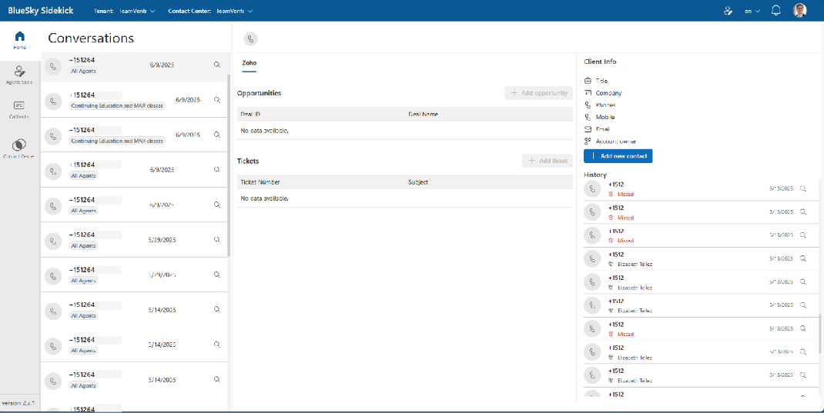This screenshot has height=413, width=824.
Task: Click the Opportunities section heading
Action: 259,93
